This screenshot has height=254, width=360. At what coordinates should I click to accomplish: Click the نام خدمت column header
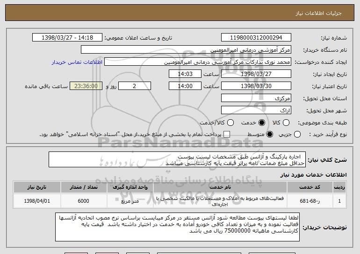click(x=220, y=187)
